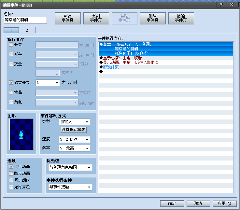Open the flame sprite graphic thumbnail
This screenshot has height=210, width=240.
pyautogui.click(x=21, y=135)
